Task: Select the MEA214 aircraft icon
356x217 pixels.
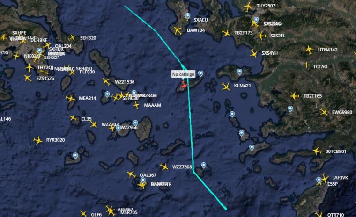Action: tap(70, 98)
